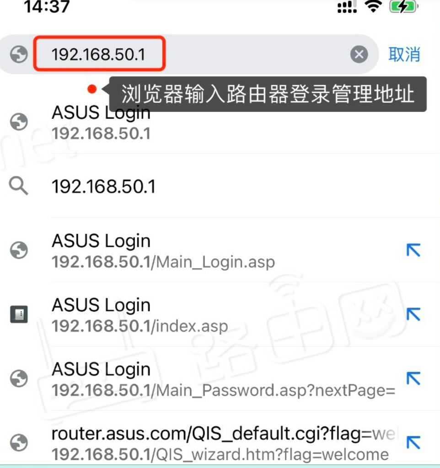Tap the globe icon beside first ASUS Login
Image resolution: width=440 pixels, height=468 pixels.
19,122
